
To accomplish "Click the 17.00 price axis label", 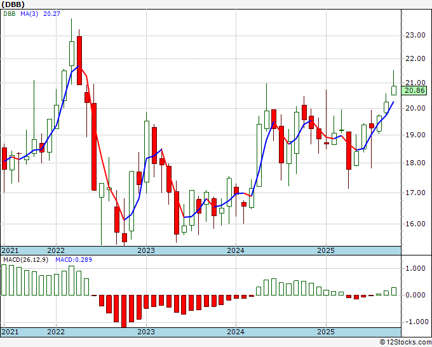I will (415, 193).
